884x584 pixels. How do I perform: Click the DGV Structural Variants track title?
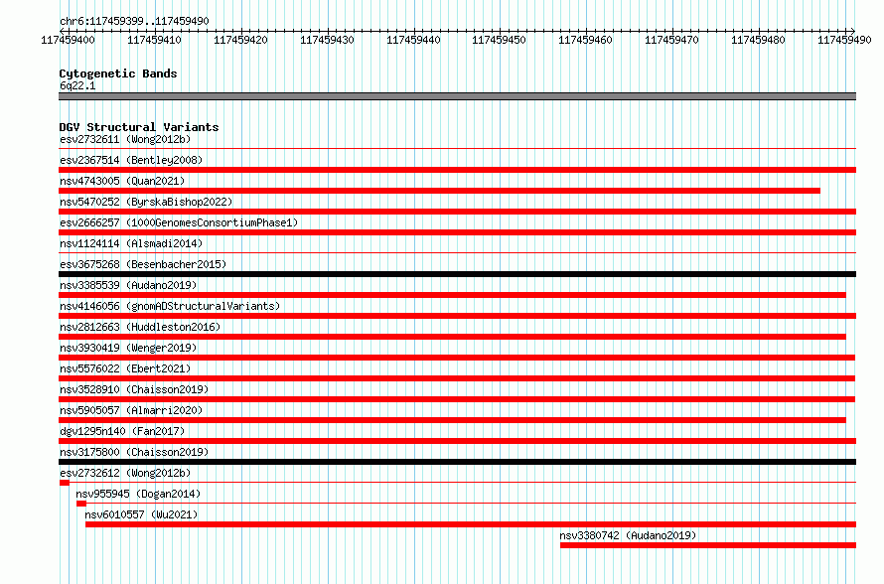tap(139, 127)
